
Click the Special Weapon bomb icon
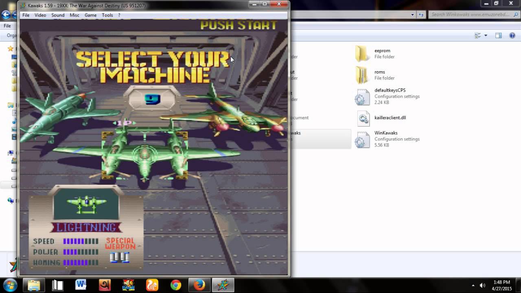tap(120, 258)
